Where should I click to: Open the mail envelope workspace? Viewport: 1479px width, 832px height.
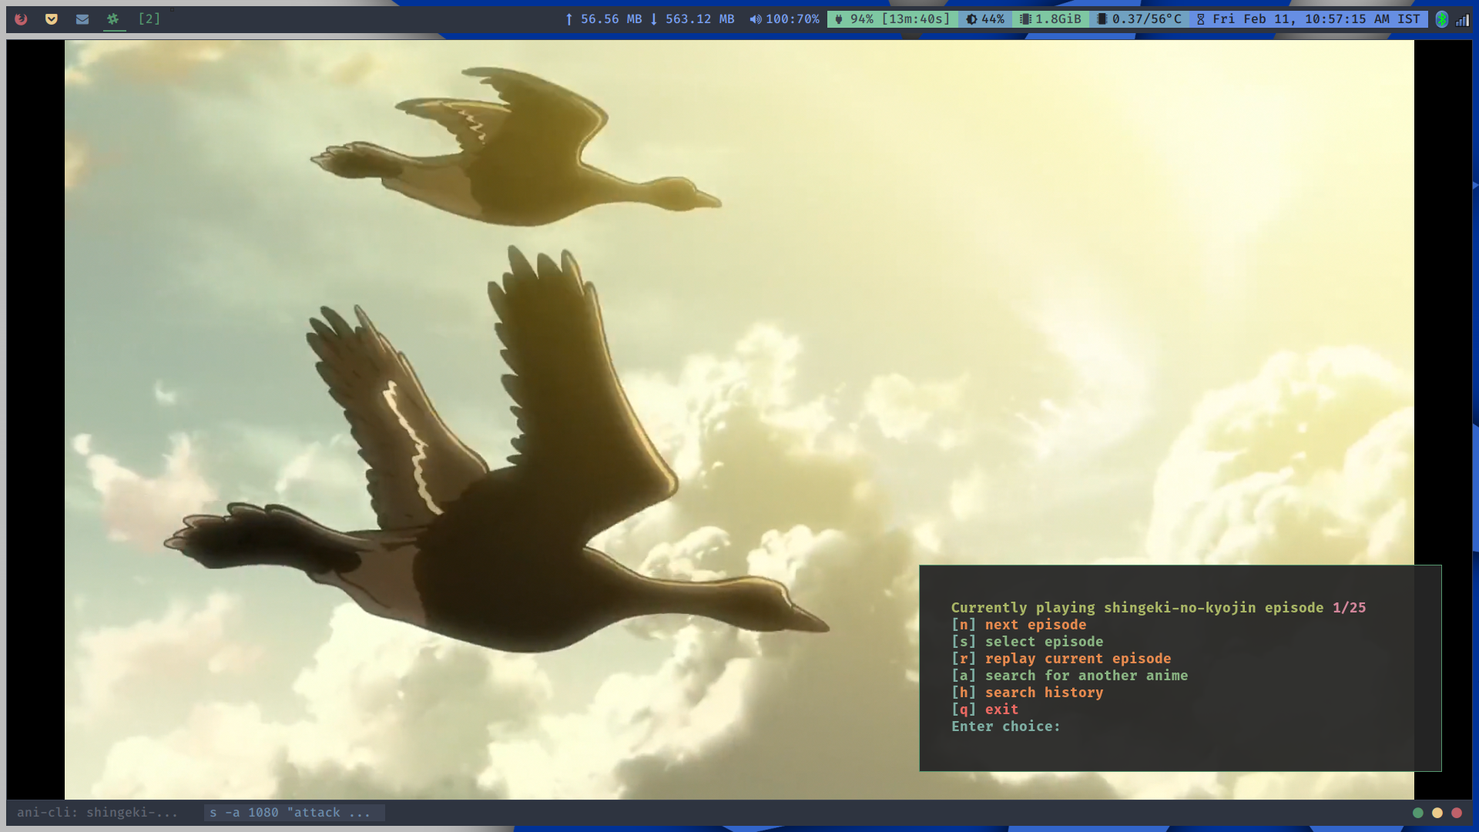(x=82, y=18)
